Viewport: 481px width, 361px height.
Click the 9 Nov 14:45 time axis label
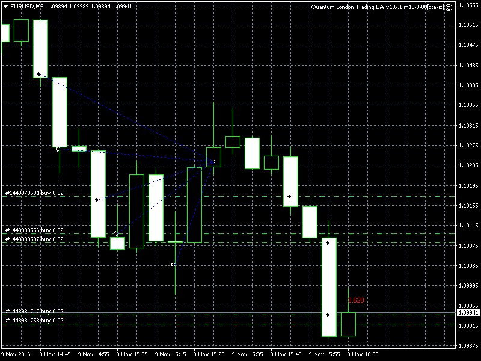[x=55, y=354]
